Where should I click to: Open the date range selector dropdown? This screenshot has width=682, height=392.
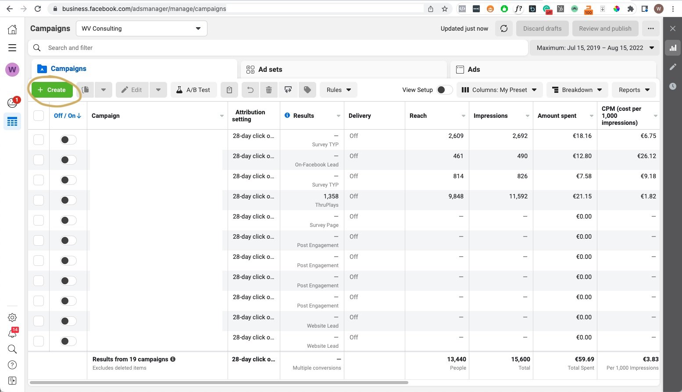tap(595, 48)
